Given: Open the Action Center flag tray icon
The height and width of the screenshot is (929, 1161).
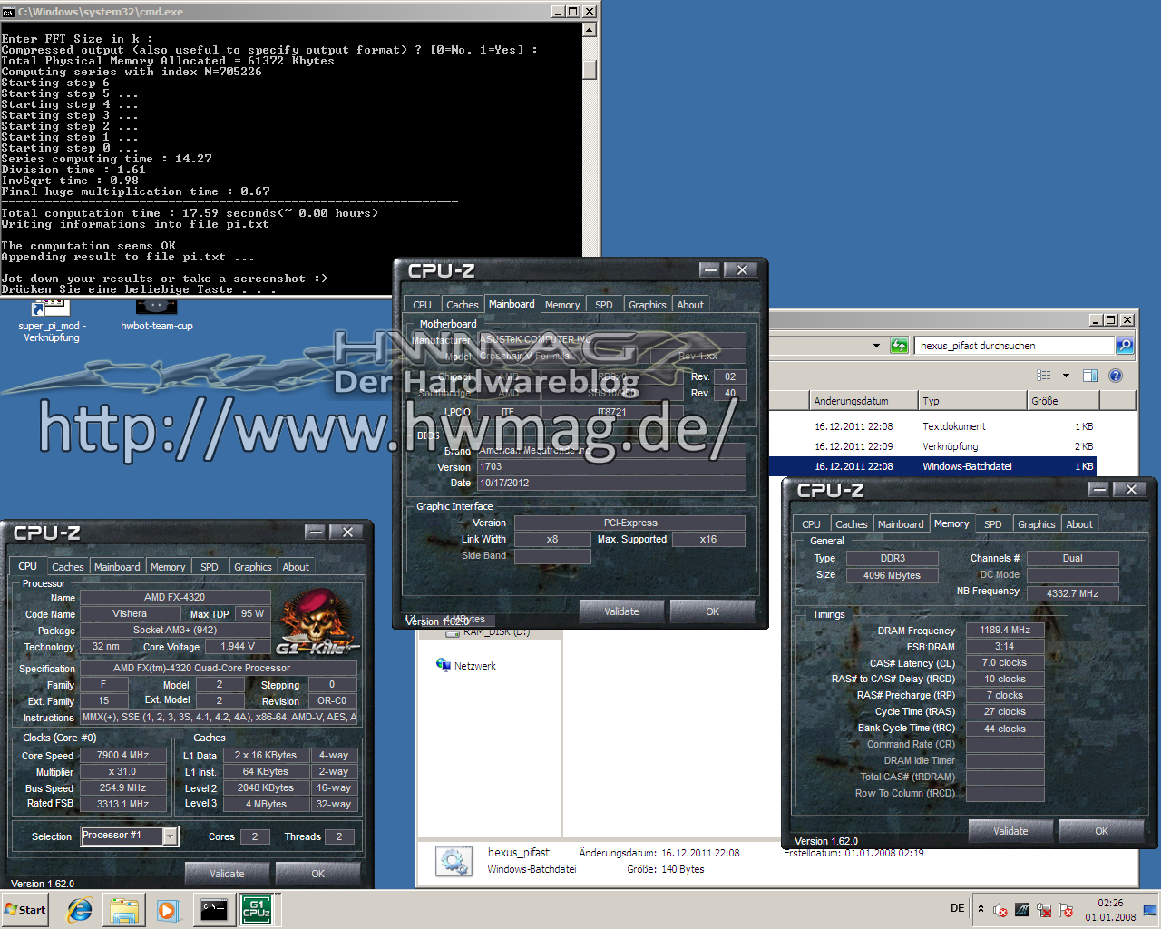Looking at the screenshot, I should point(1066,910).
